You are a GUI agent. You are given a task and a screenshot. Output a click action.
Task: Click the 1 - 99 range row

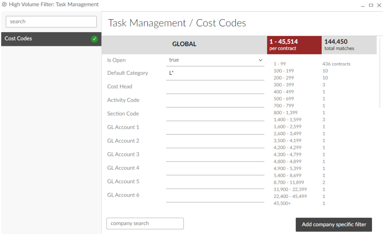click(x=280, y=64)
